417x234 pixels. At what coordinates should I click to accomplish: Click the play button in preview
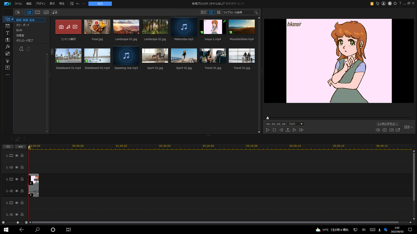click(268, 130)
